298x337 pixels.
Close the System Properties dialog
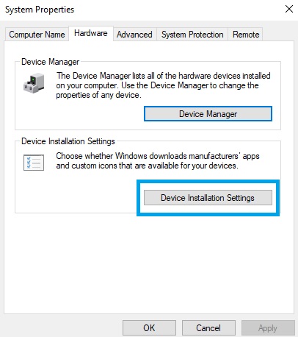(289, 9)
